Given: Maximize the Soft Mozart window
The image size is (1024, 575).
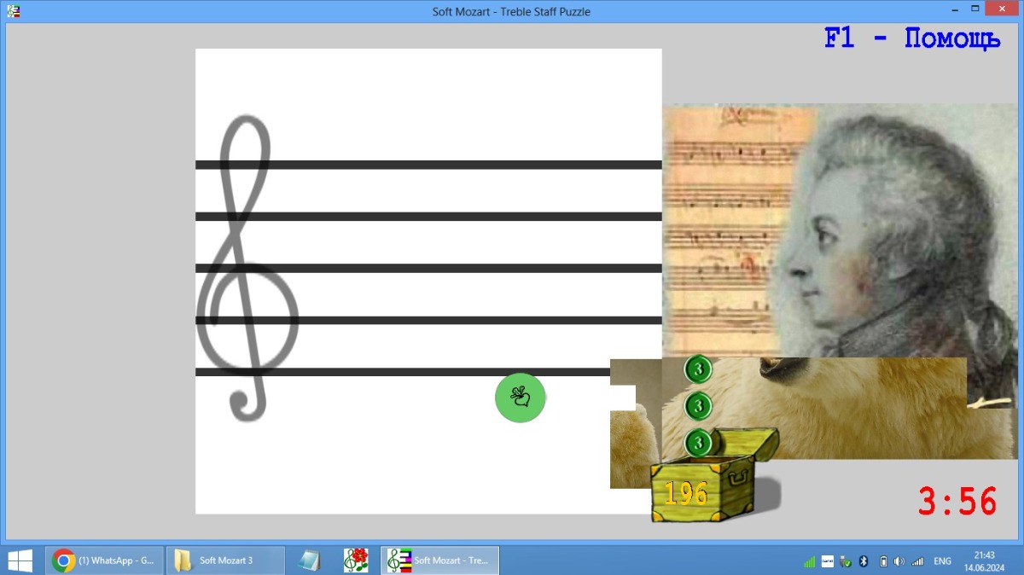Looking at the screenshot, I should point(974,9).
